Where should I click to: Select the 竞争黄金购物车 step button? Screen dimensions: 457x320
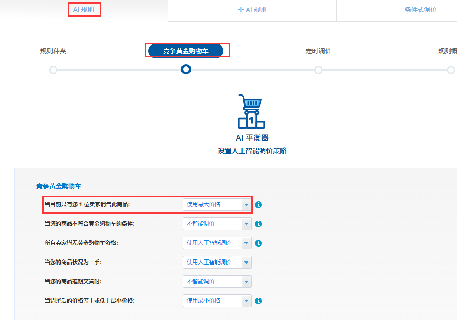point(186,51)
